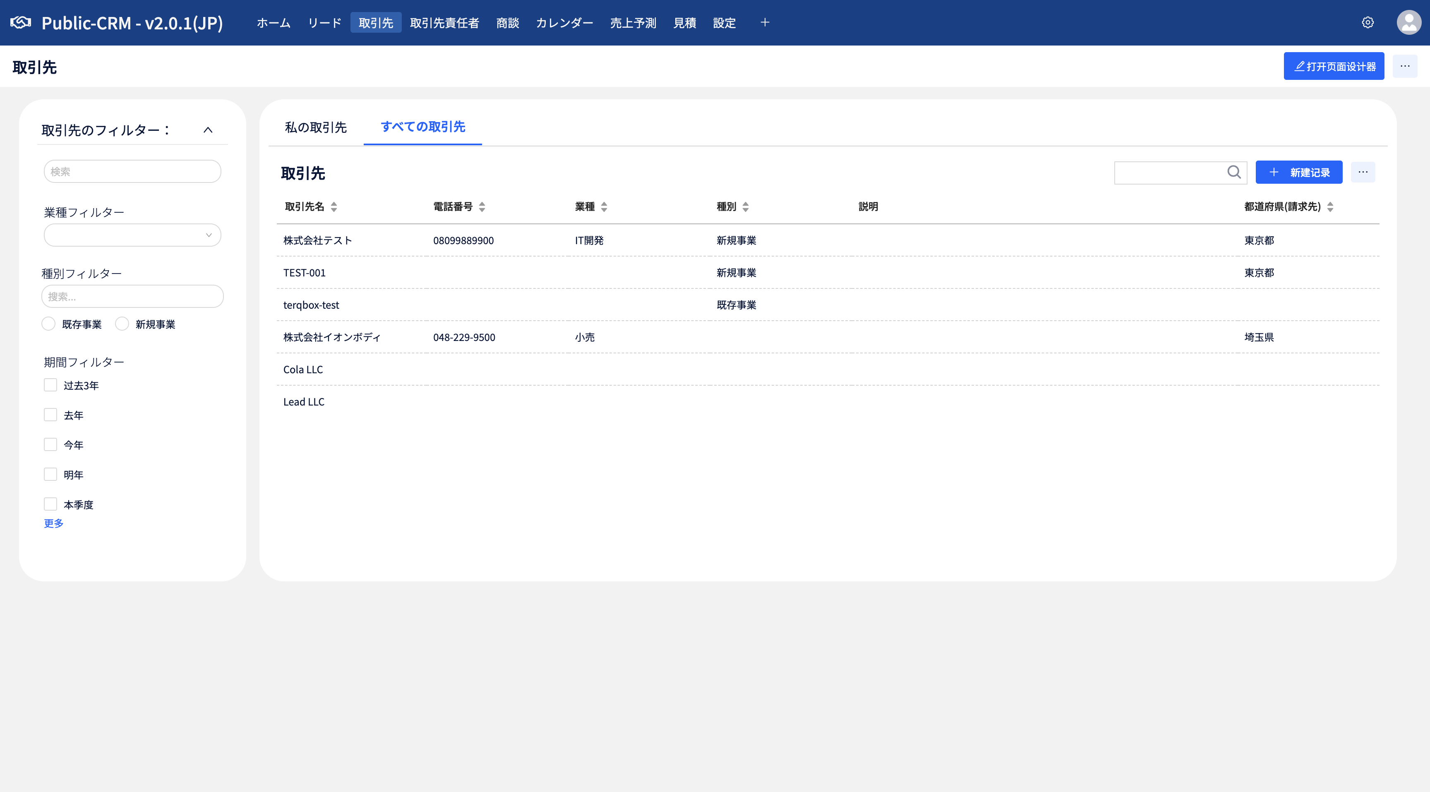Open table more-options ellipsis beside 新建记录
The height and width of the screenshot is (792, 1430).
[1363, 173]
